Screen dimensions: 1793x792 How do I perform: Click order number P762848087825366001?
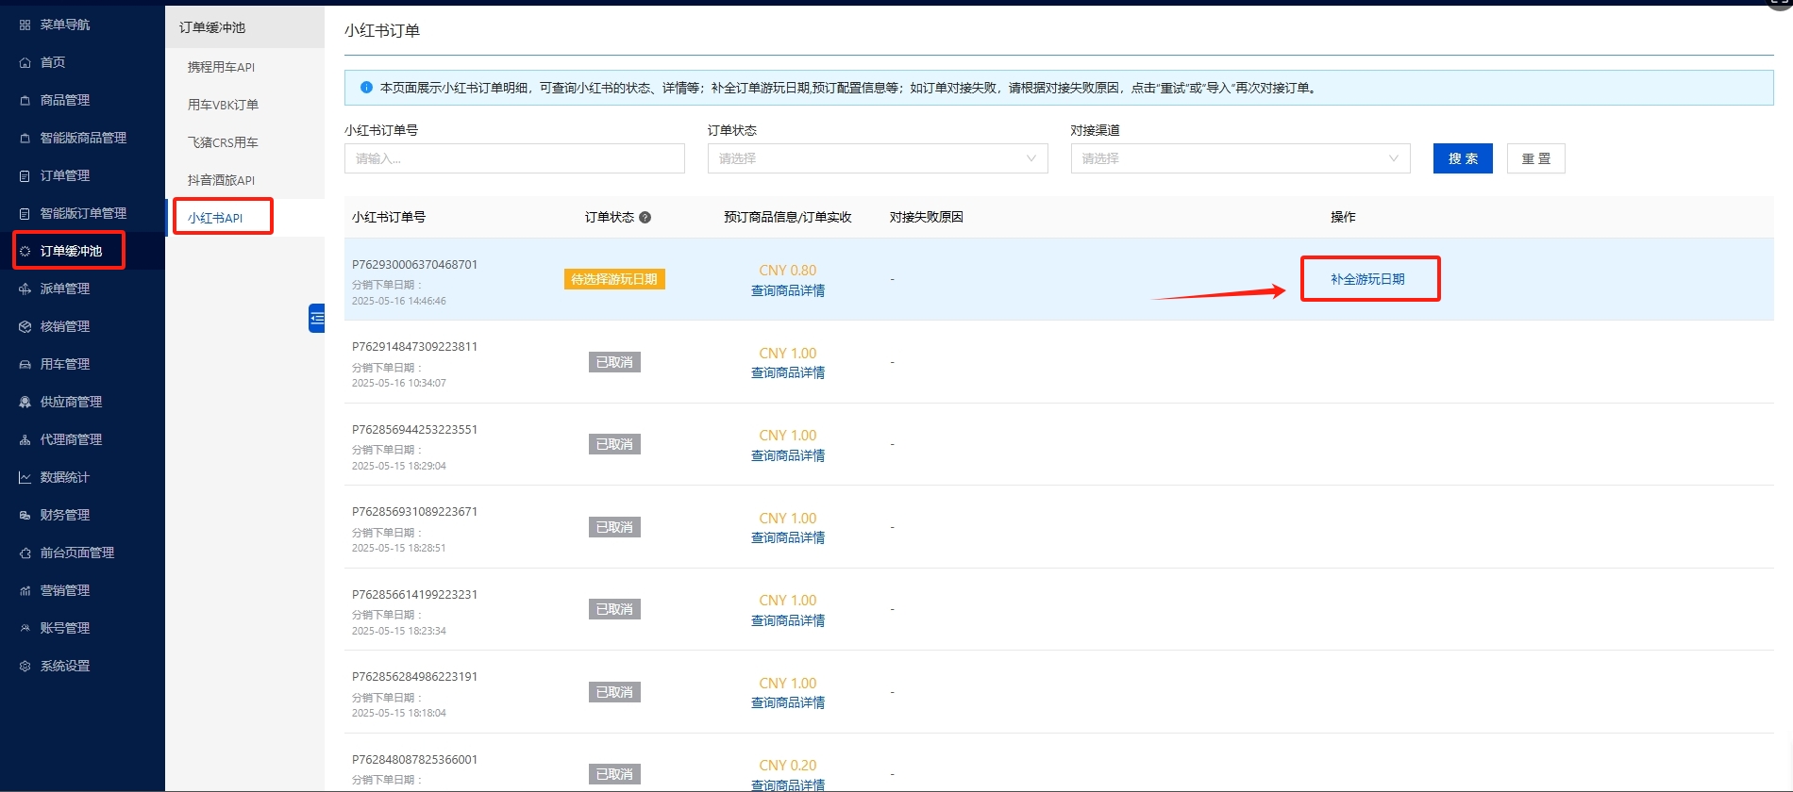[x=415, y=760]
